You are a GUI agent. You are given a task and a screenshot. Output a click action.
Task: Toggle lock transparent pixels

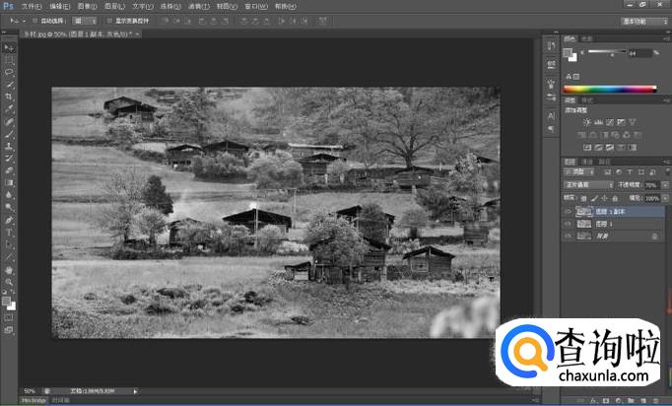click(583, 198)
